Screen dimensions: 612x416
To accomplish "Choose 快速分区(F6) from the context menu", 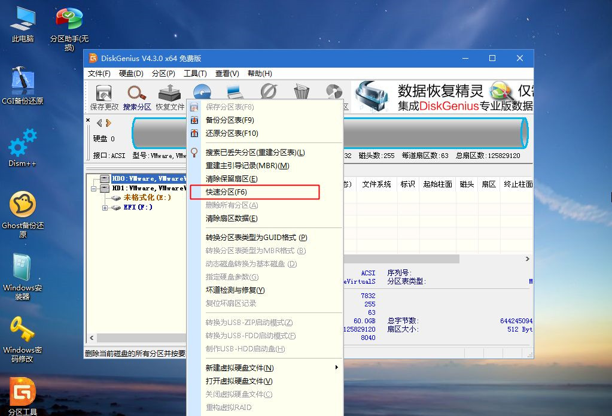I will (228, 193).
